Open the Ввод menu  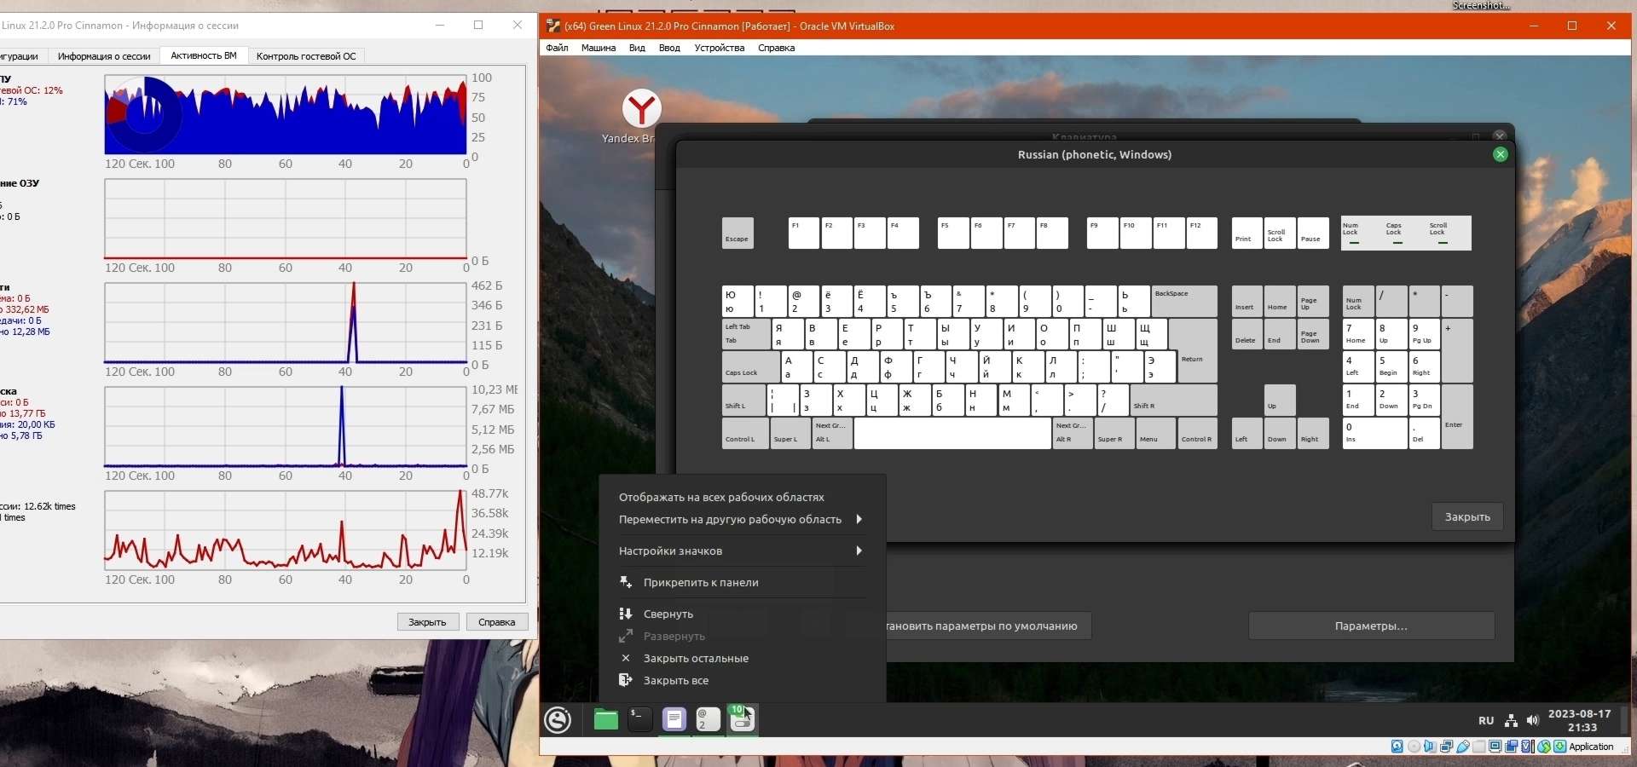tap(669, 48)
